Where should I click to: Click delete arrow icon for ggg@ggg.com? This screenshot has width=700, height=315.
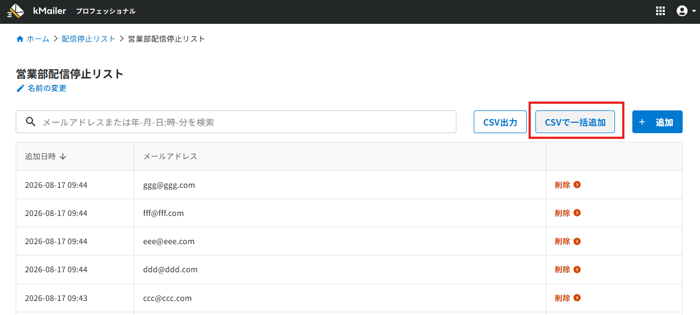tap(577, 185)
